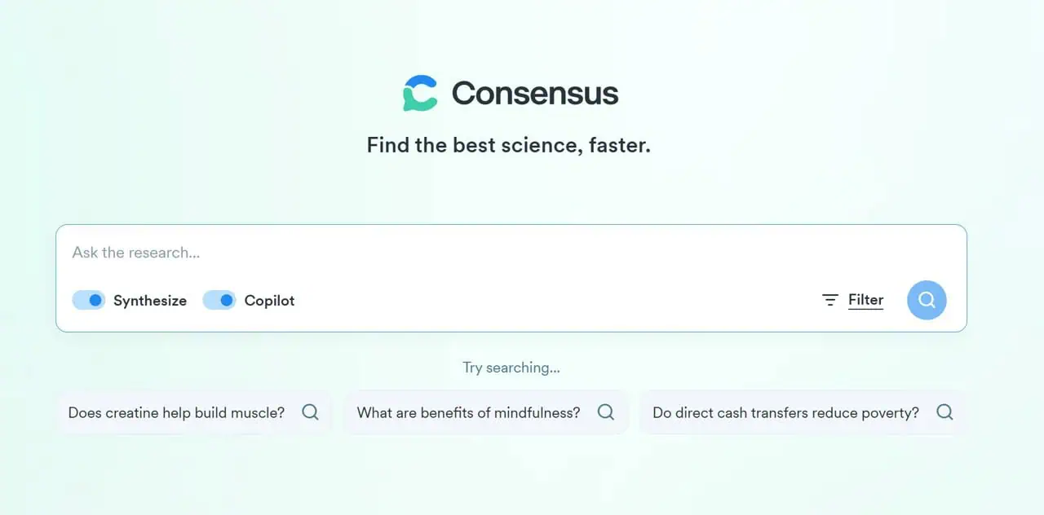This screenshot has width=1044, height=515.
Task: Click the Synthesize label text
Action: [x=150, y=301]
